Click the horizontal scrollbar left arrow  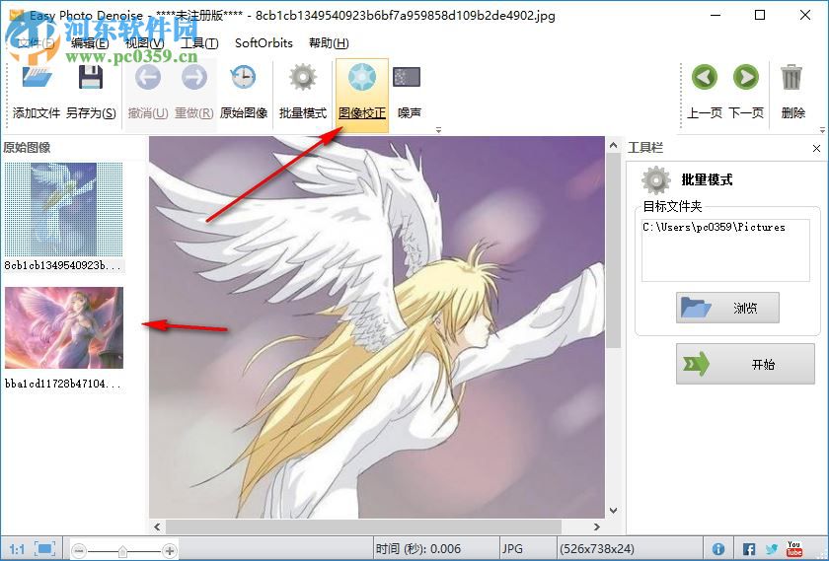[x=157, y=526]
